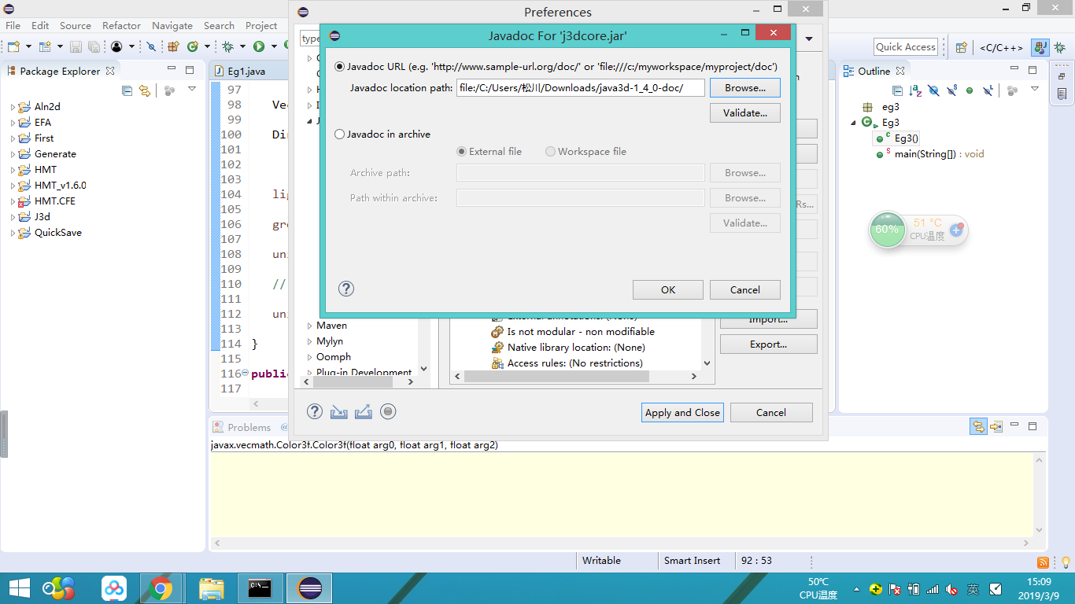Select the 'Javadoc in archive' radio button
The height and width of the screenshot is (604, 1075).
[x=339, y=134]
